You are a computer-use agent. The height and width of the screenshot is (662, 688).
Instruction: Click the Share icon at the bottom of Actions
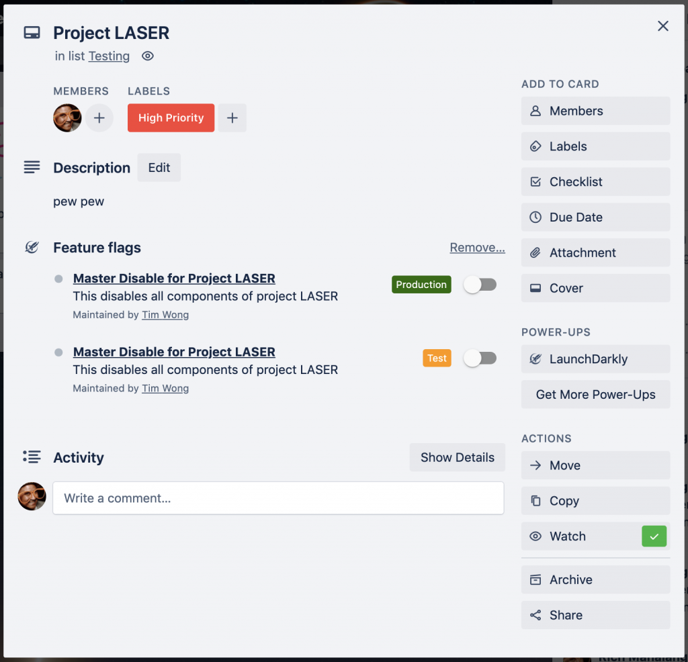click(535, 615)
